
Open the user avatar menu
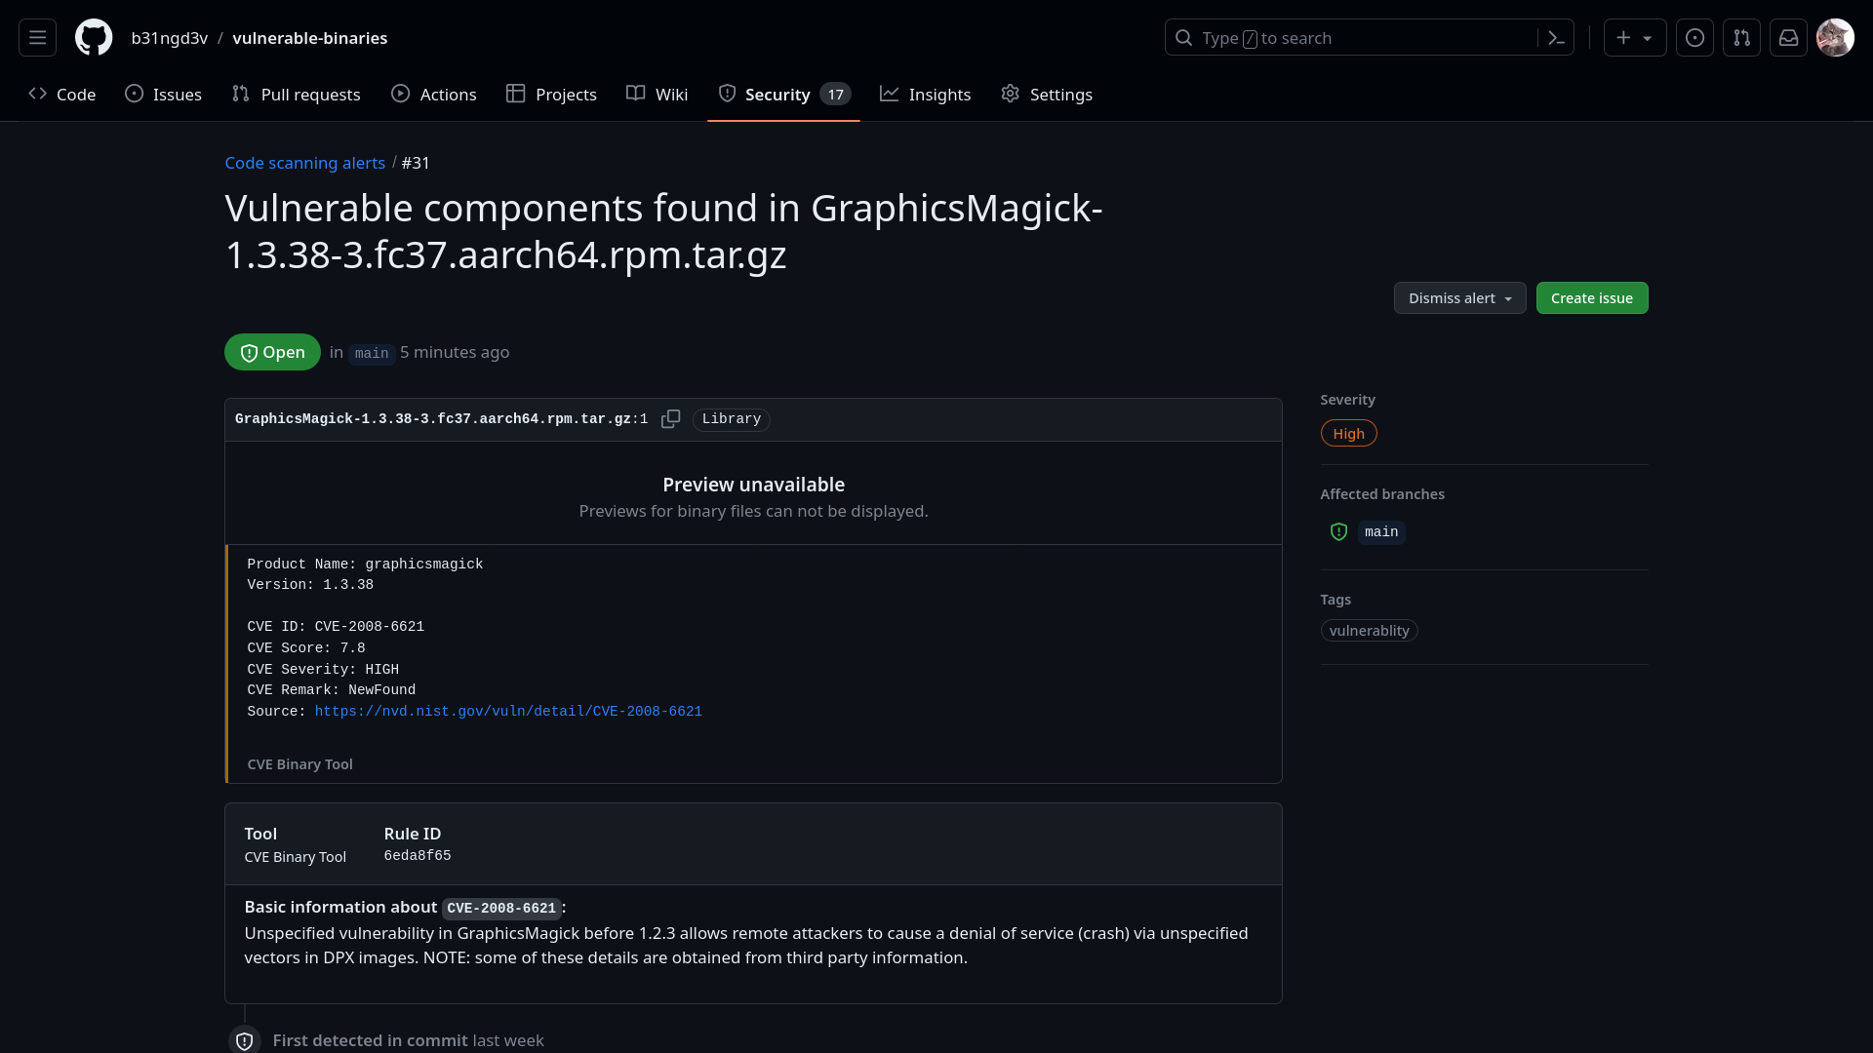click(1834, 38)
